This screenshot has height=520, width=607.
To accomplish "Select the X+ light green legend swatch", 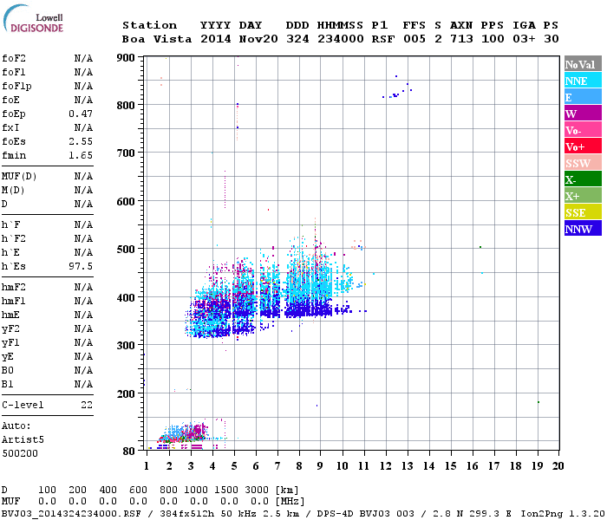I will pyautogui.click(x=583, y=195).
